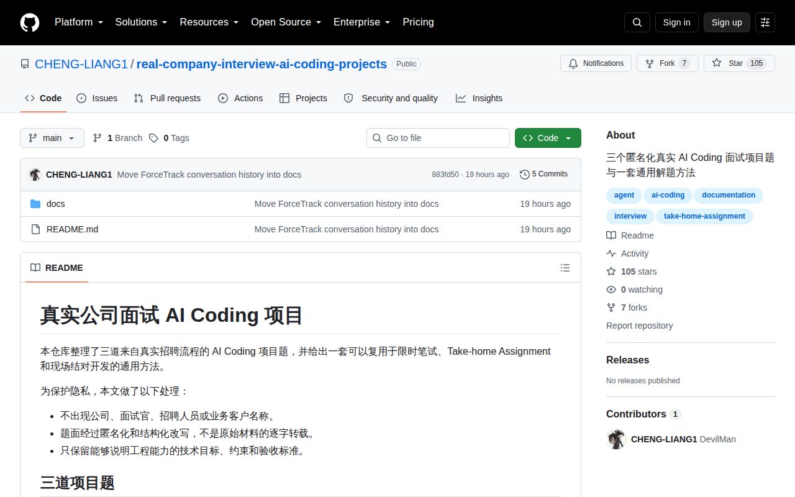Open docs row commit message link
795x497 pixels.
tap(347, 204)
